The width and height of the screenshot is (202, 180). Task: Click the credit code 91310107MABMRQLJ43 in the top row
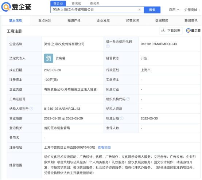[159, 44]
